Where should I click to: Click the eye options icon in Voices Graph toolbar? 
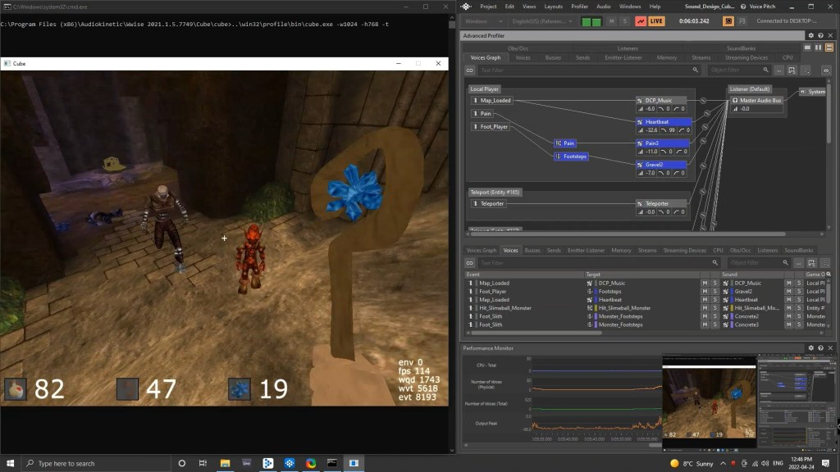pos(828,70)
